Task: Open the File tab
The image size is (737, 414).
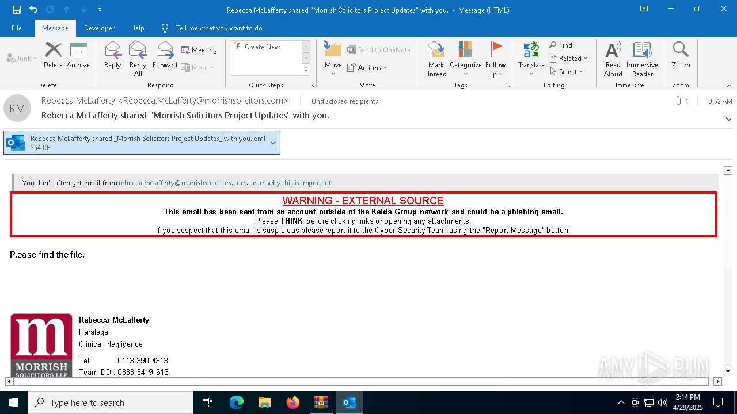Action: pyautogui.click(x=17, y=28)
